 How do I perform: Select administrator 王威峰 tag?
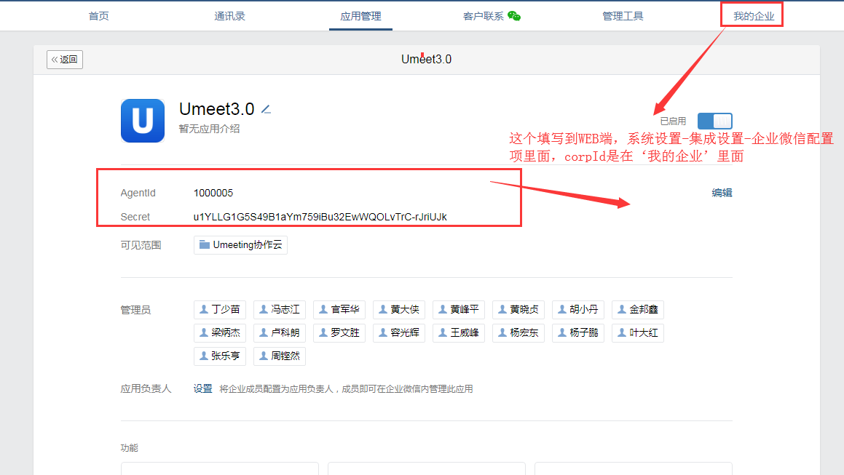click(458, 332)
